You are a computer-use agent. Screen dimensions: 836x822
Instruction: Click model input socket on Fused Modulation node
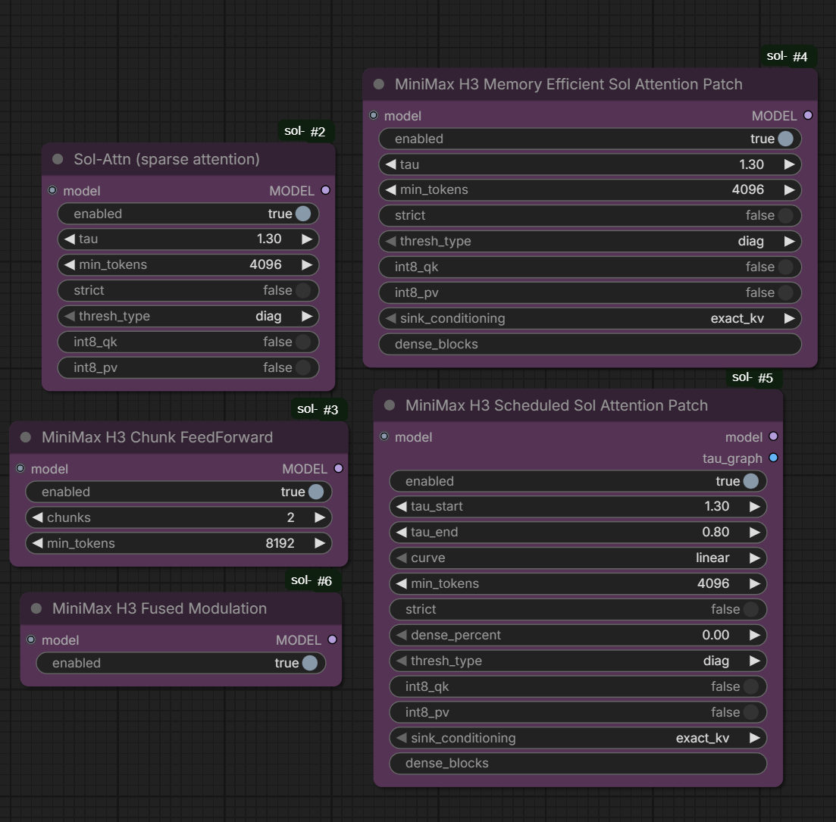click(x=31, y=639)
